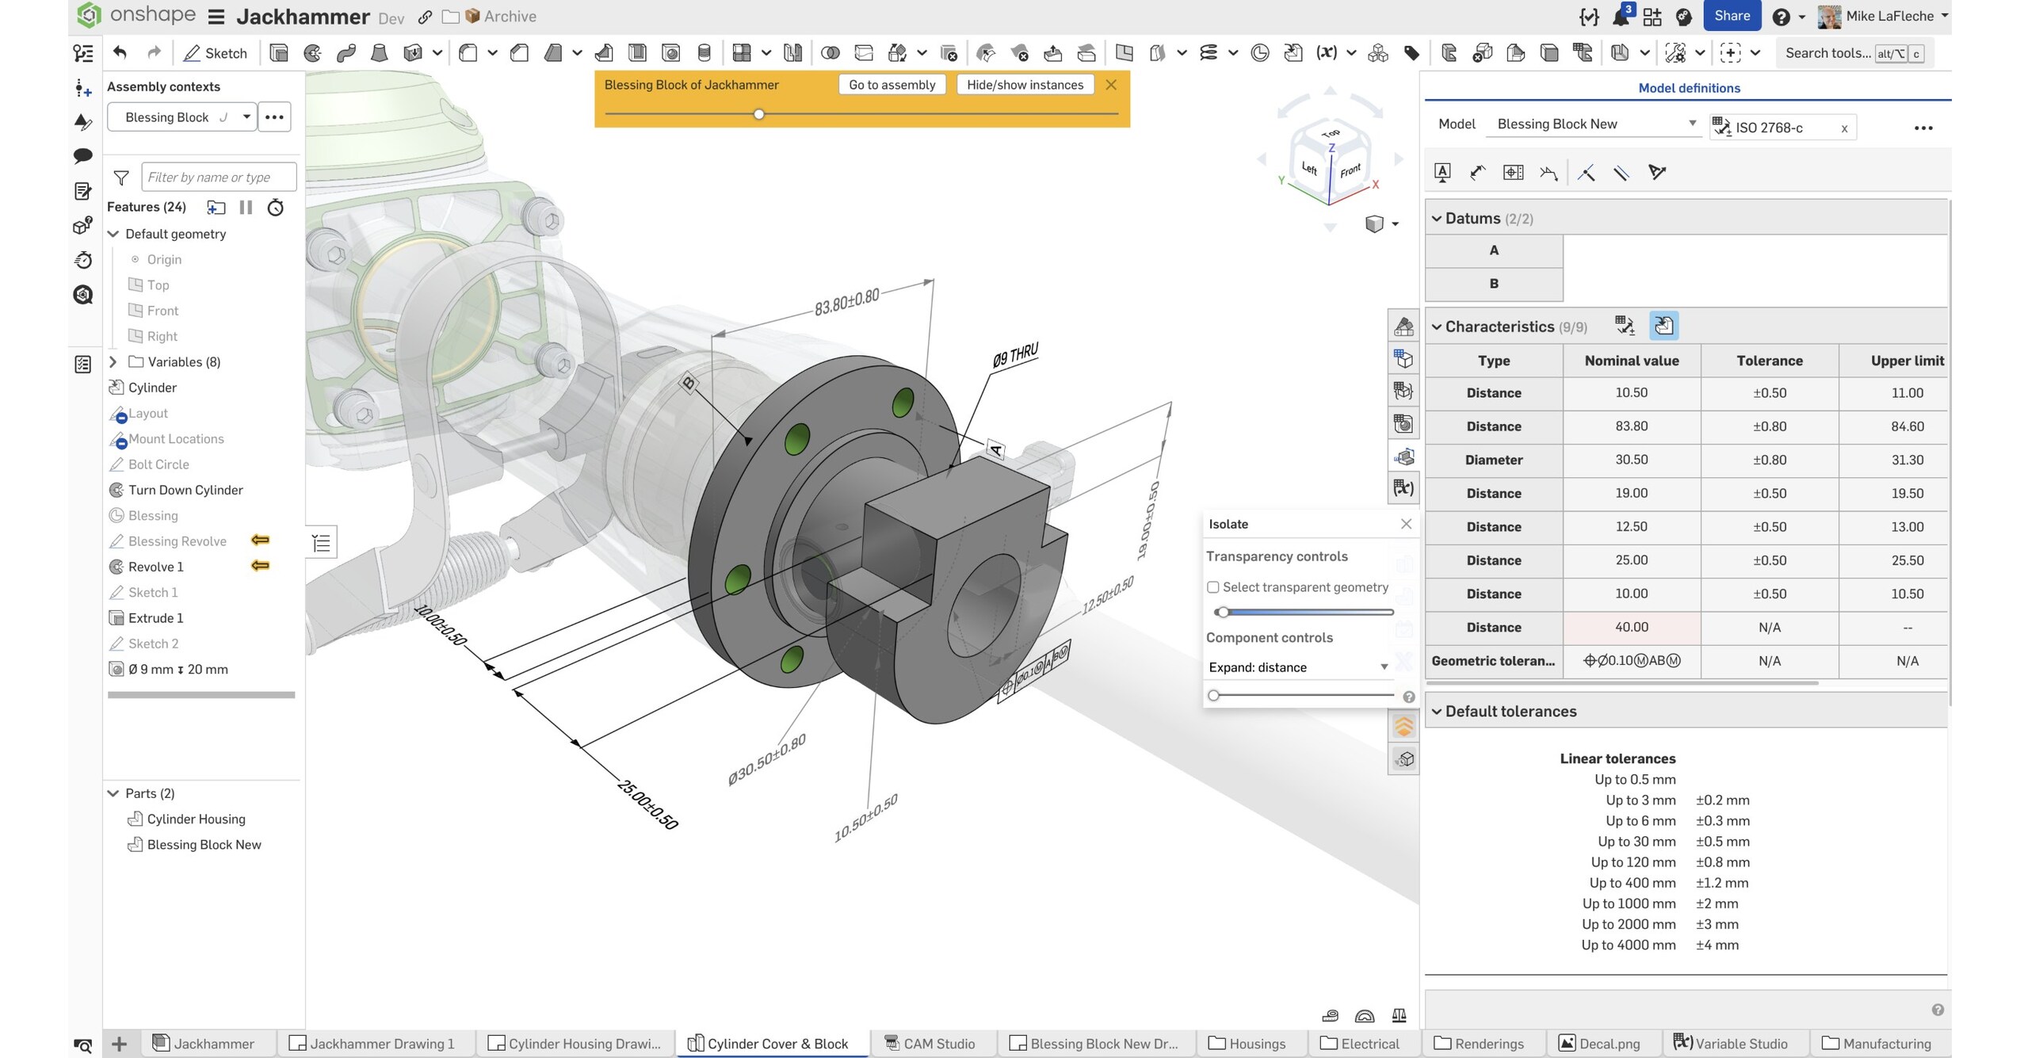Click the Search tools field
The width and height of the screenshot is (2020, 1058).
tap(1855, 53)
